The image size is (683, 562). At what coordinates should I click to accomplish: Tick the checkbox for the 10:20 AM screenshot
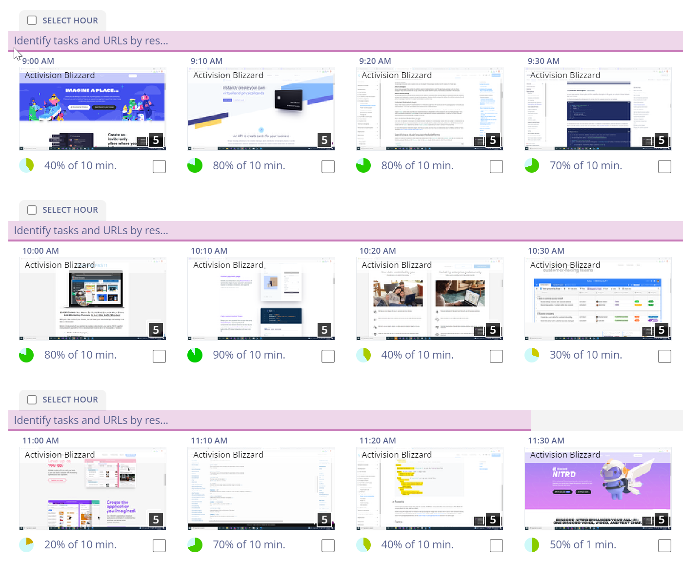tap(496, 356)
